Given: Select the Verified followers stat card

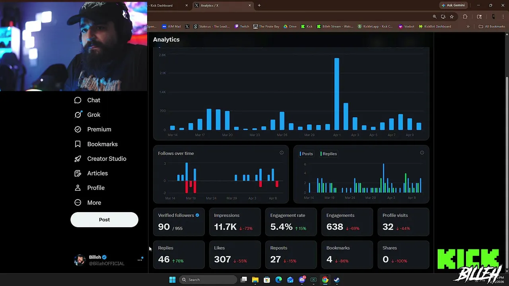Looking at the screenshot, I should [179, 222].
